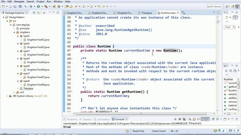241x135 pixels.
Task: Close the Runtime.class editor tab
Action: 178,13
